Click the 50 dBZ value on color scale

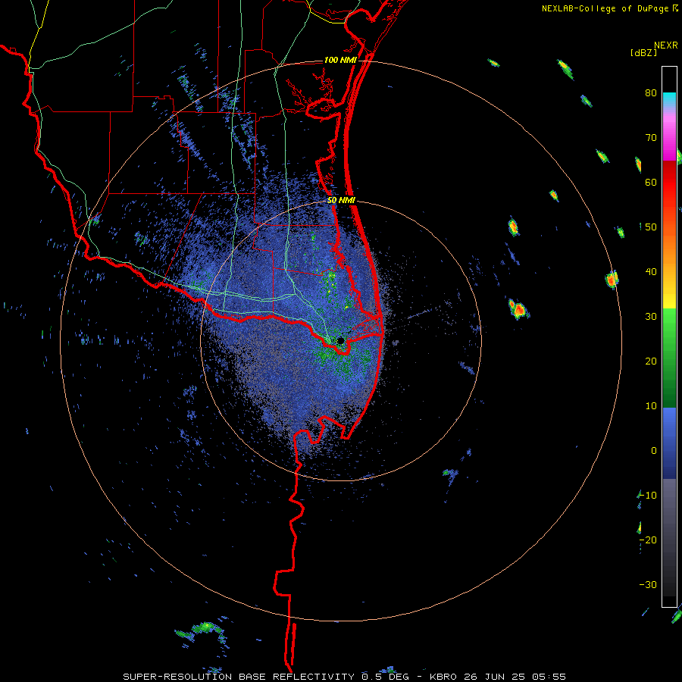click(651, 227)
